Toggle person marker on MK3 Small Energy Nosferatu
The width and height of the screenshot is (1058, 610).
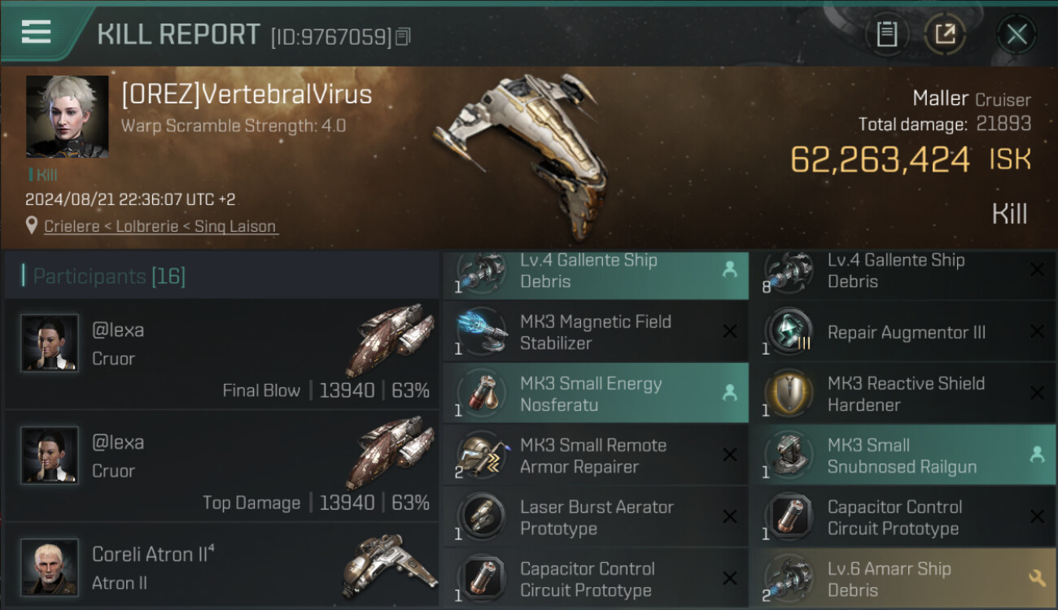tap(729, 393)
